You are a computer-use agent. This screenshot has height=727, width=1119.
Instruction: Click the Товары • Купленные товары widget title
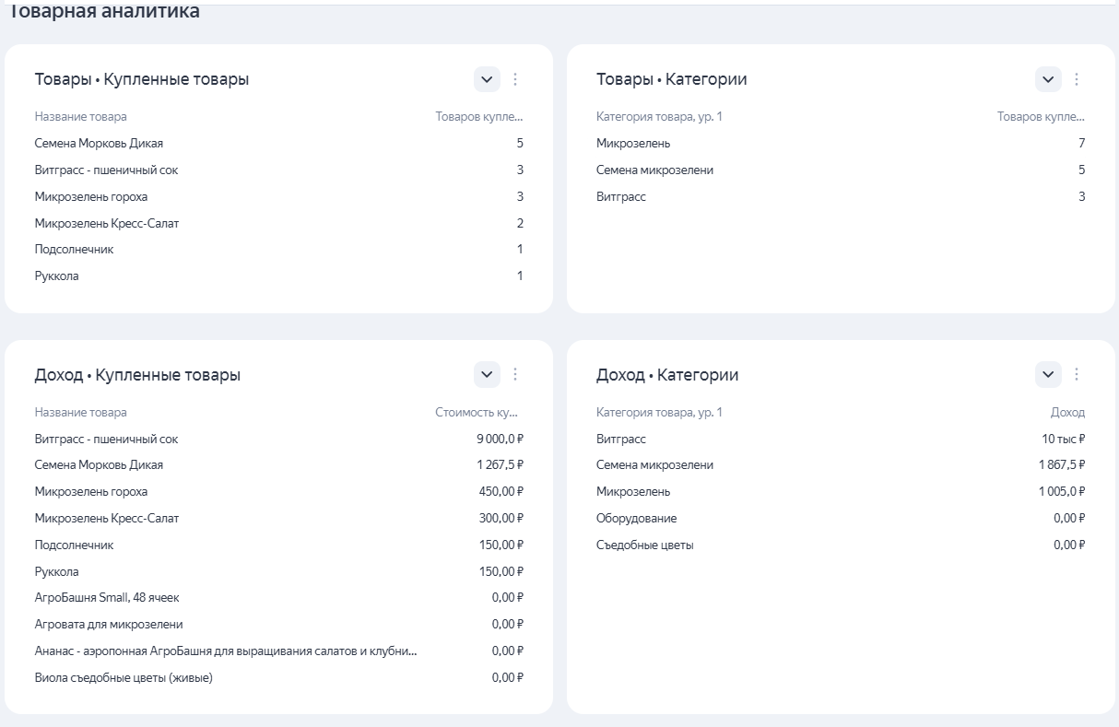142,79
